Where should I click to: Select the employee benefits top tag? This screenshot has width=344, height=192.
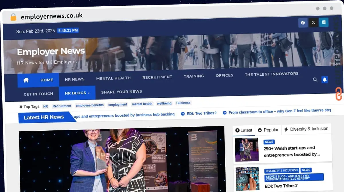coord(89,105)
